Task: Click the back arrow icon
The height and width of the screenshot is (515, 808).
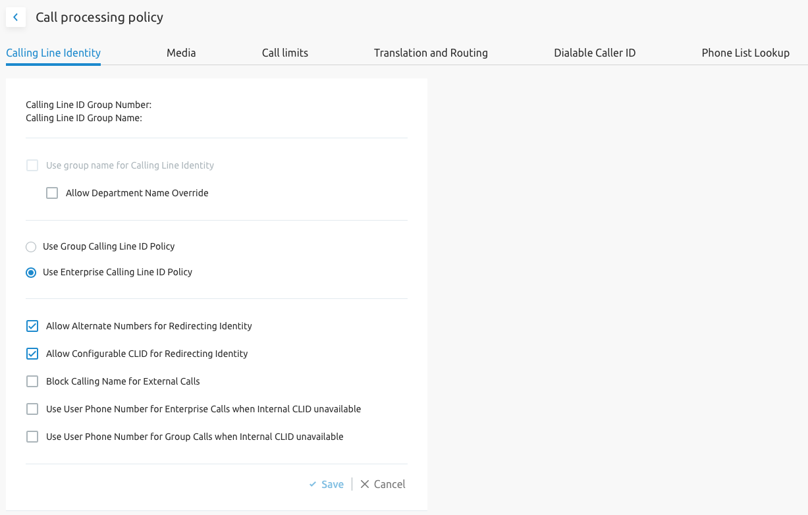Action: click(x=16, y=18)
